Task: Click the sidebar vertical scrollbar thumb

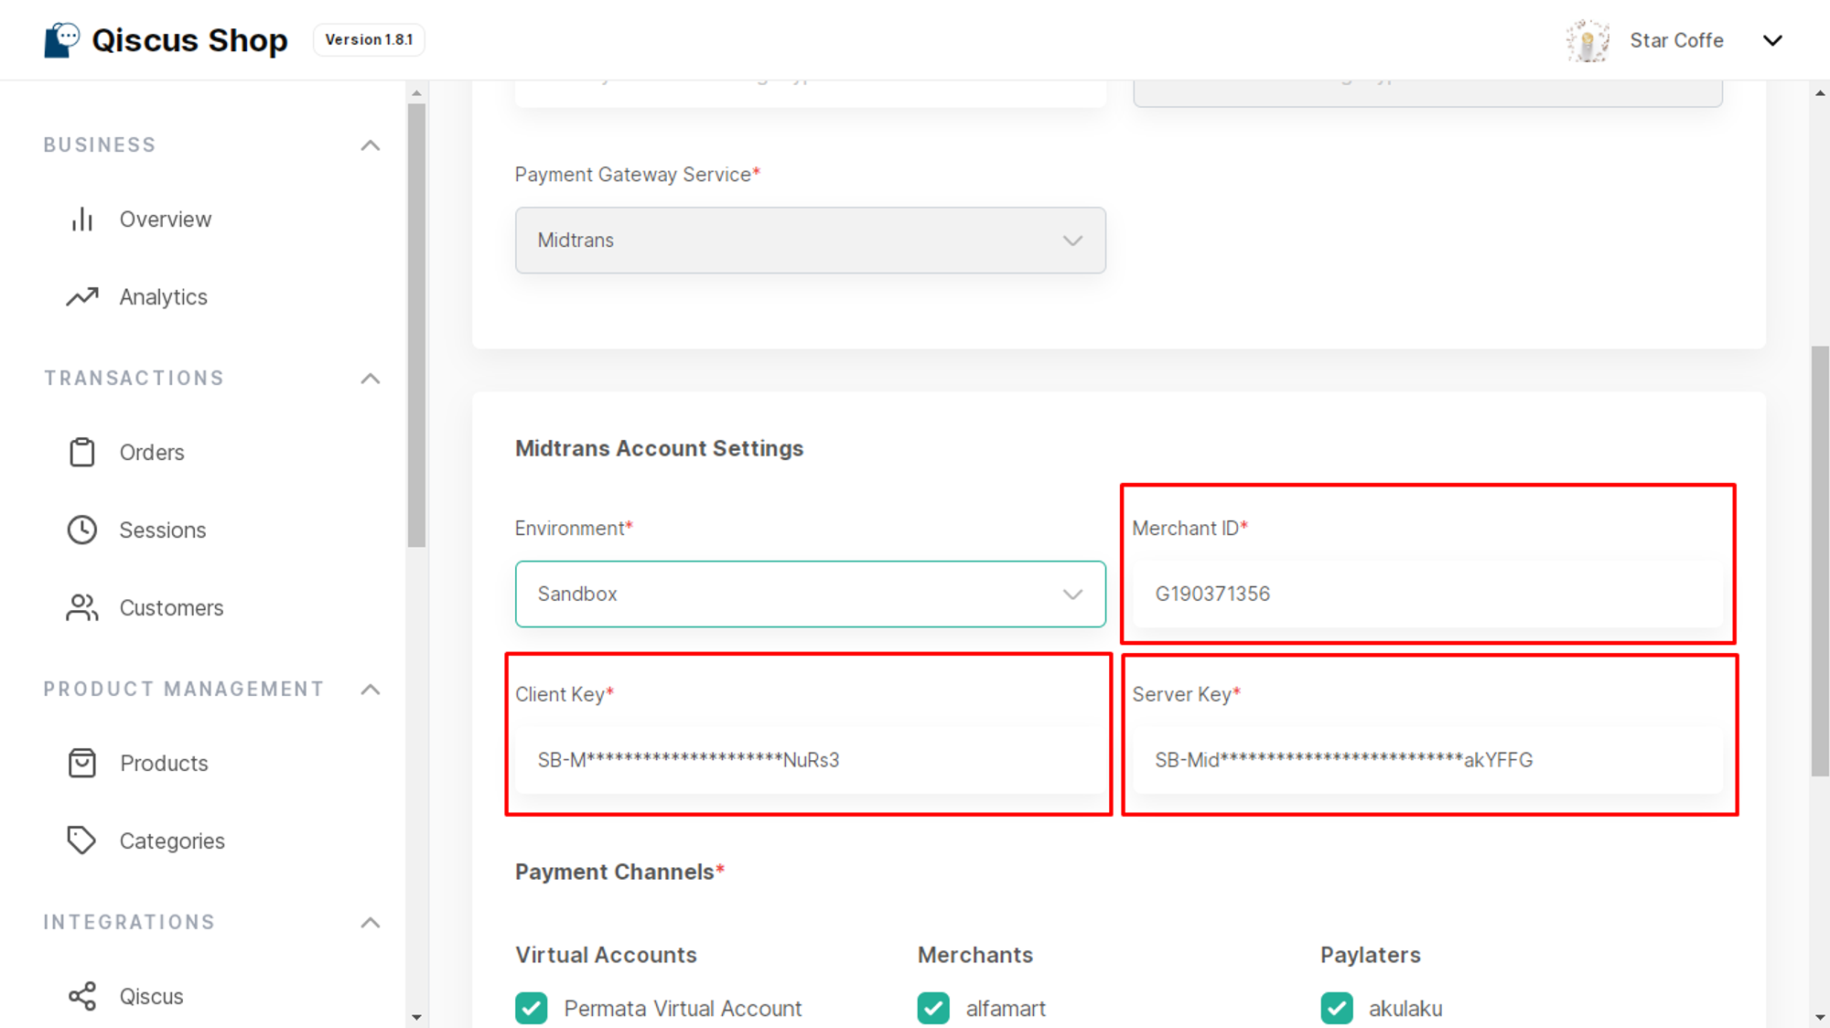Action: pos(416,325)
